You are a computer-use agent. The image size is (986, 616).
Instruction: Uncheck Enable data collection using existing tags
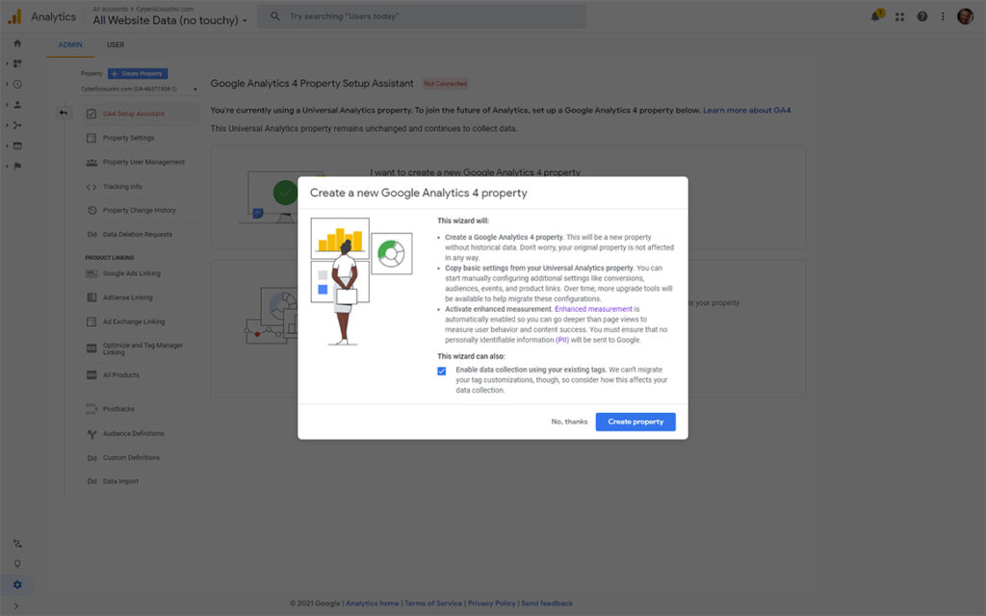point(441,371)
